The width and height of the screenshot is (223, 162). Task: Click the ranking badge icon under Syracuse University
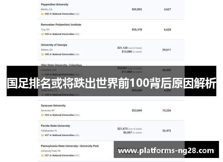pyautogui.click(x=42, y=115)
